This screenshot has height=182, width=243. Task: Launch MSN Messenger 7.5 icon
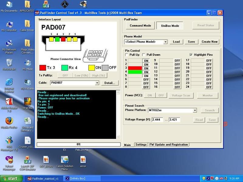click(x=9, y=144)
